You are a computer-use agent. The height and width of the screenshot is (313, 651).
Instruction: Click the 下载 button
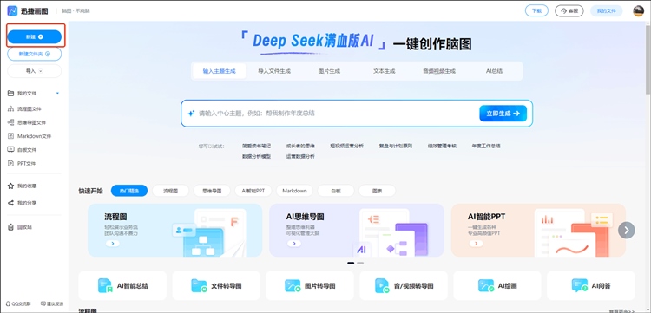(536, 10)
